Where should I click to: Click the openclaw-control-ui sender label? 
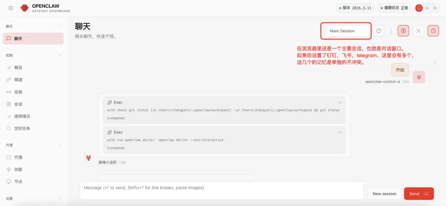(382, 82)
